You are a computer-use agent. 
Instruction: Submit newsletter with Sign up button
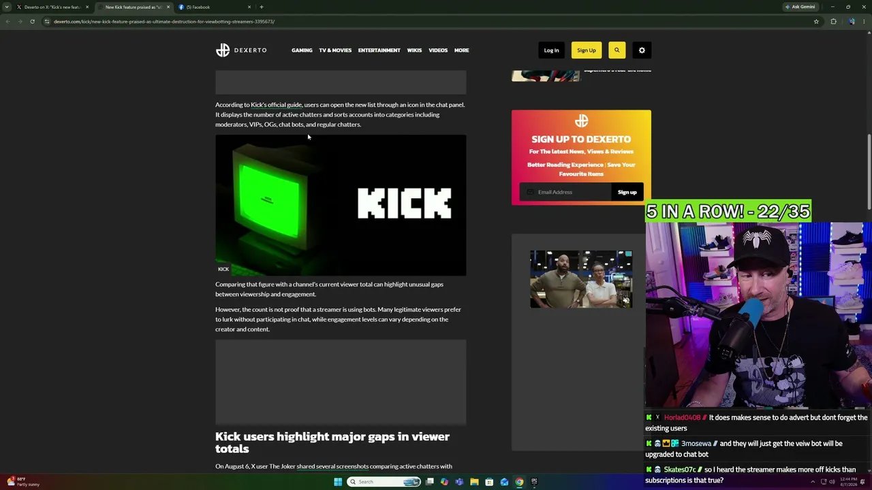coord(627,192)
